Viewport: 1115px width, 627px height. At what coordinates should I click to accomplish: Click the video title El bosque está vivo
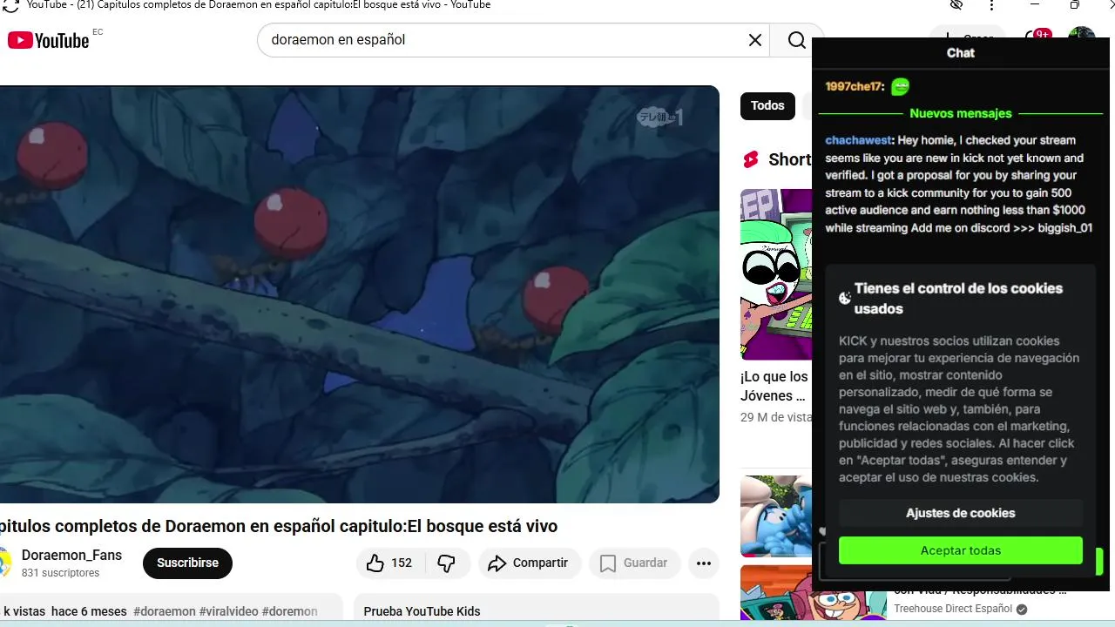coord(278,526)
